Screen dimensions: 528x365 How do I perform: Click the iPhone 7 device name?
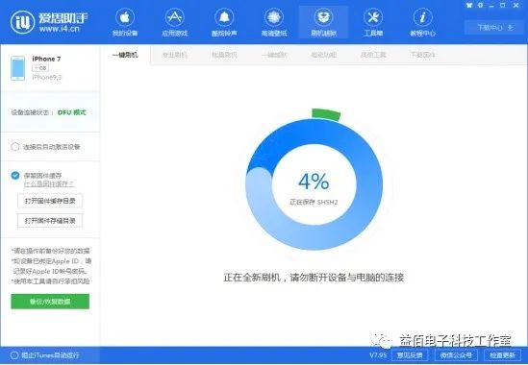pyautogui.click(x=46, y=59)
